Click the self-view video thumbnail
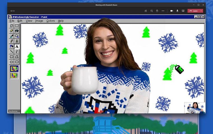This screenshot has width=213, height=134. (195, 107)
